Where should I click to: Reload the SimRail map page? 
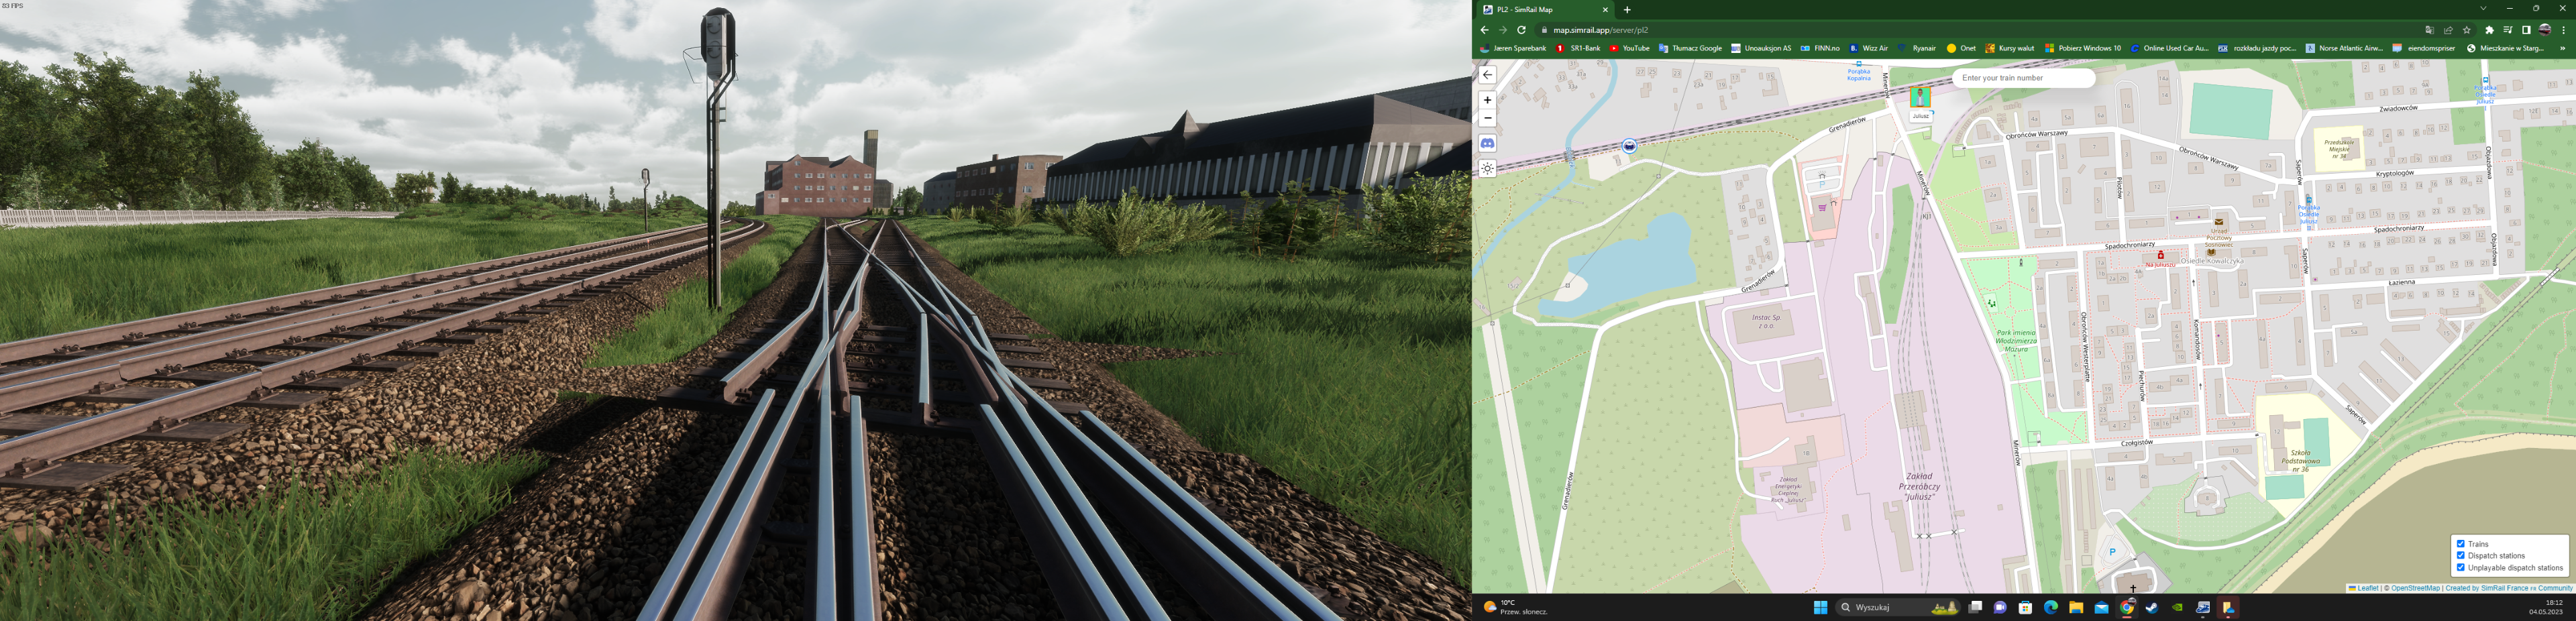pos(1521,30)
